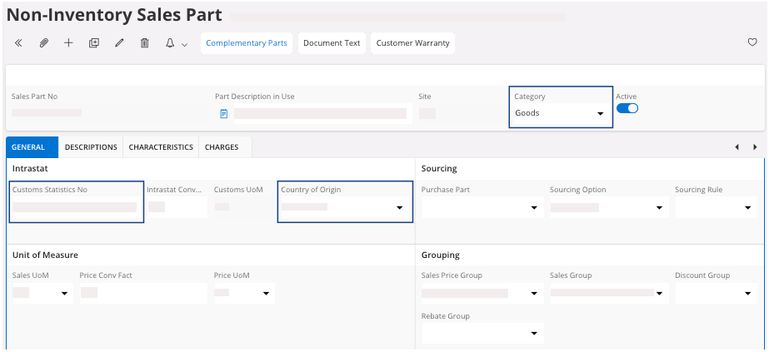This screenshot has height=352, width=769.
Task: Open attachments with the paperclip icon
Action: [44, 43]
